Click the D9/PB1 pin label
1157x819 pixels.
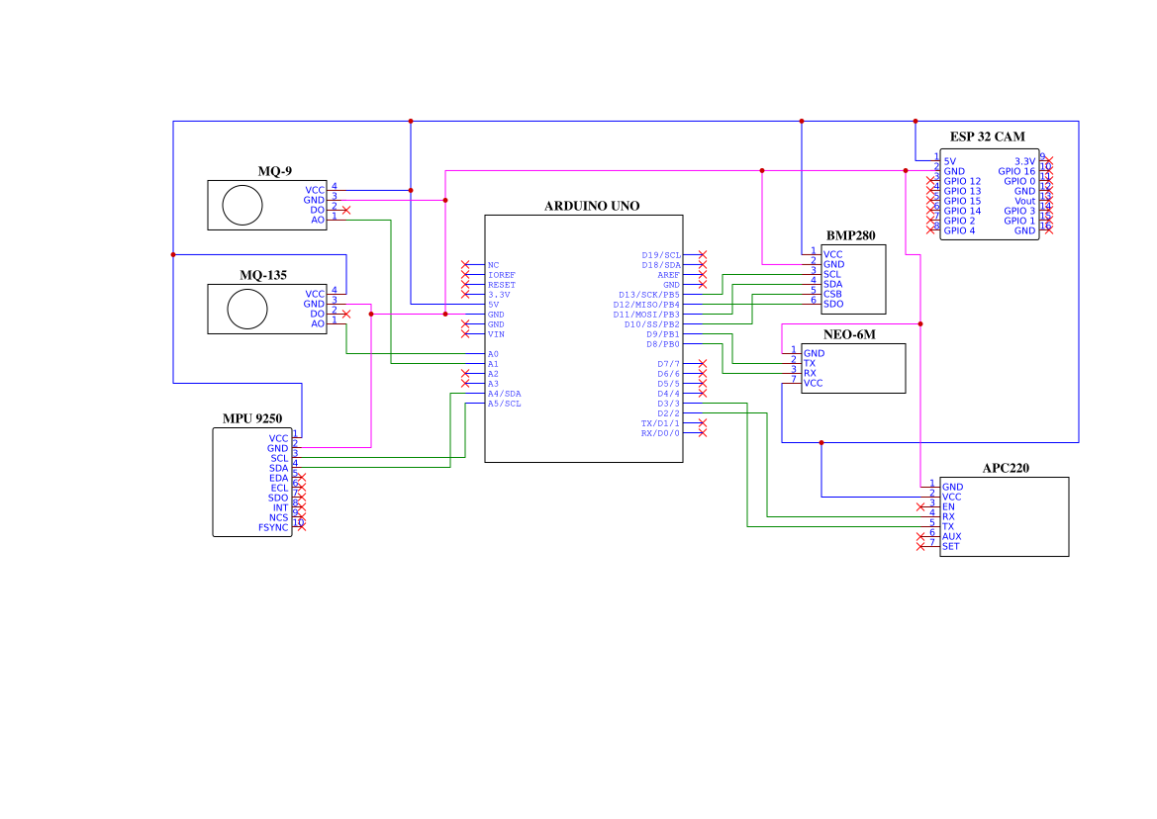tap(663, 334)
